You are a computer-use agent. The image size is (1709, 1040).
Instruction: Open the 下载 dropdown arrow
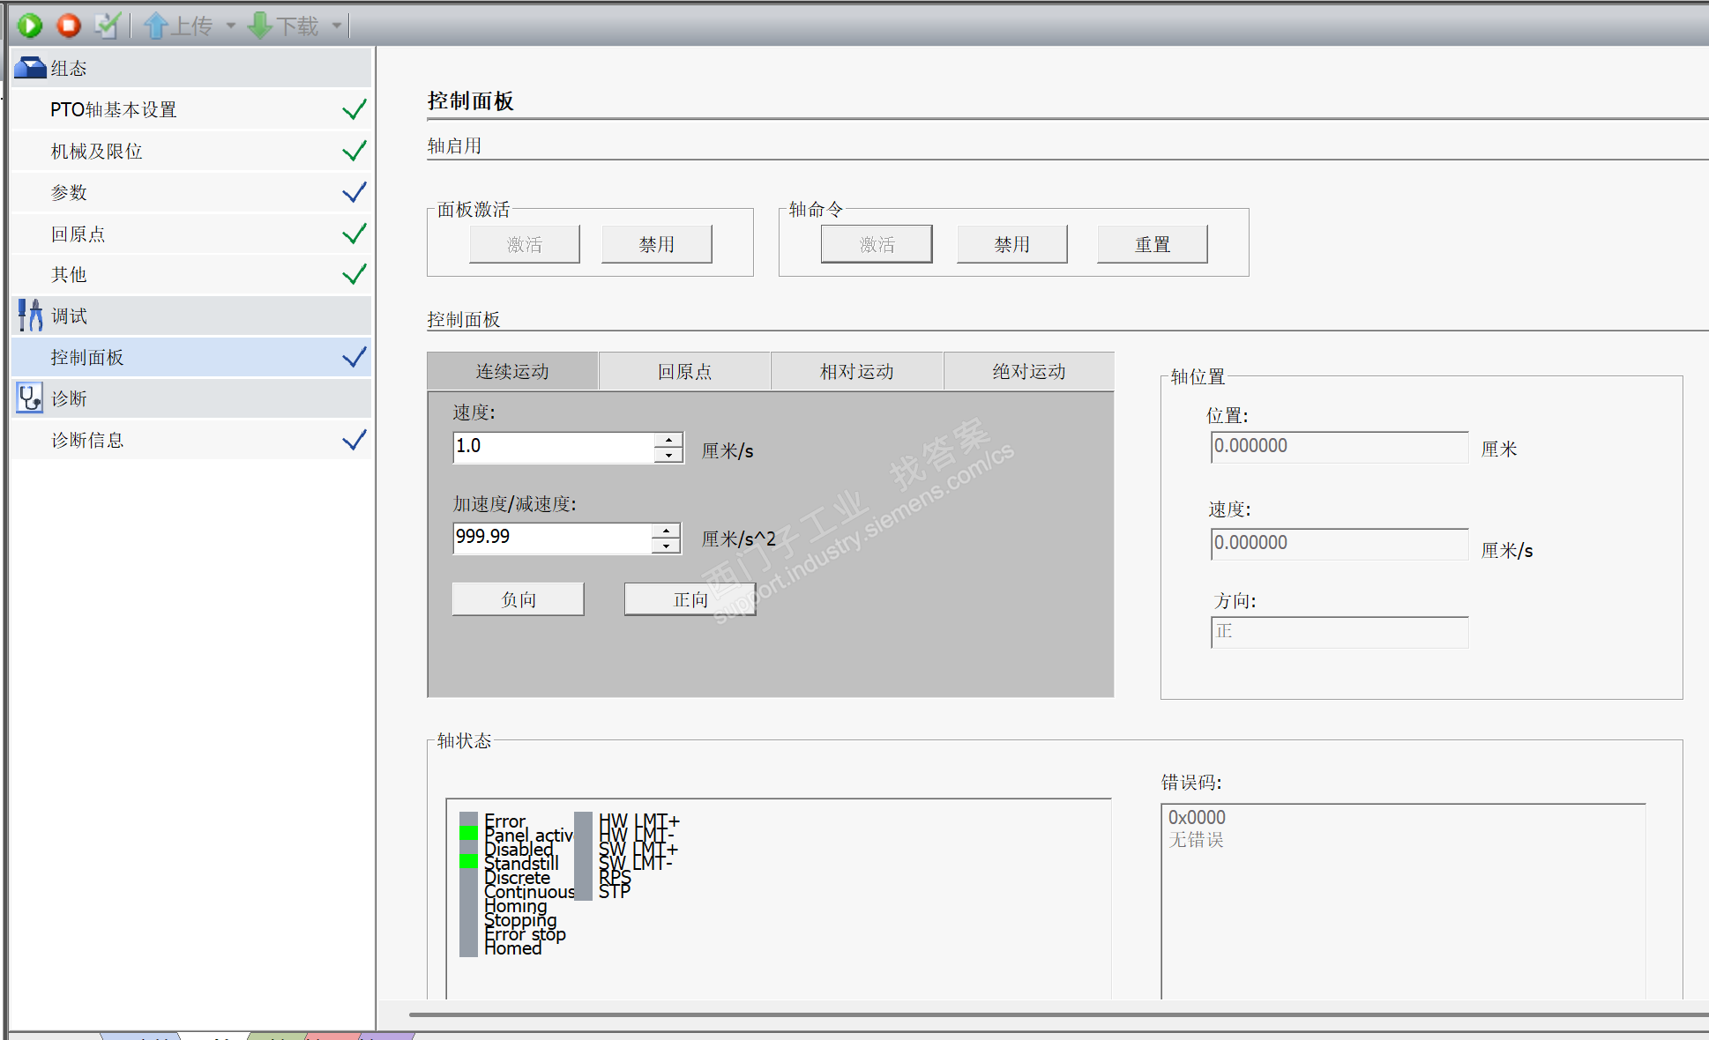[x=336, y=26]
